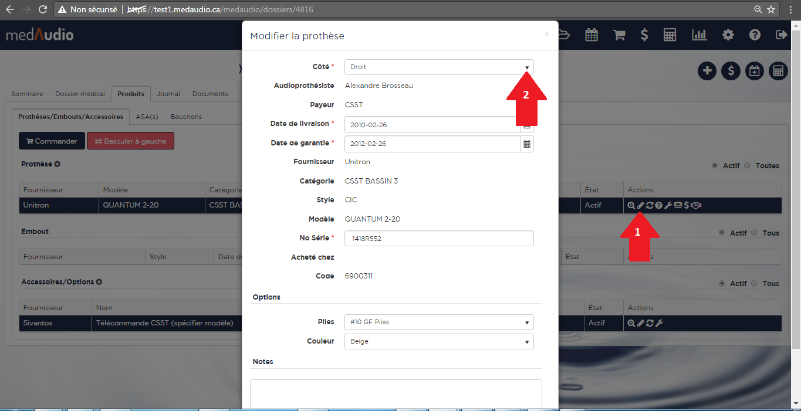Open settings gear in the top navbar
Viewport: 801px width, 411px height.
coord(728,35)
